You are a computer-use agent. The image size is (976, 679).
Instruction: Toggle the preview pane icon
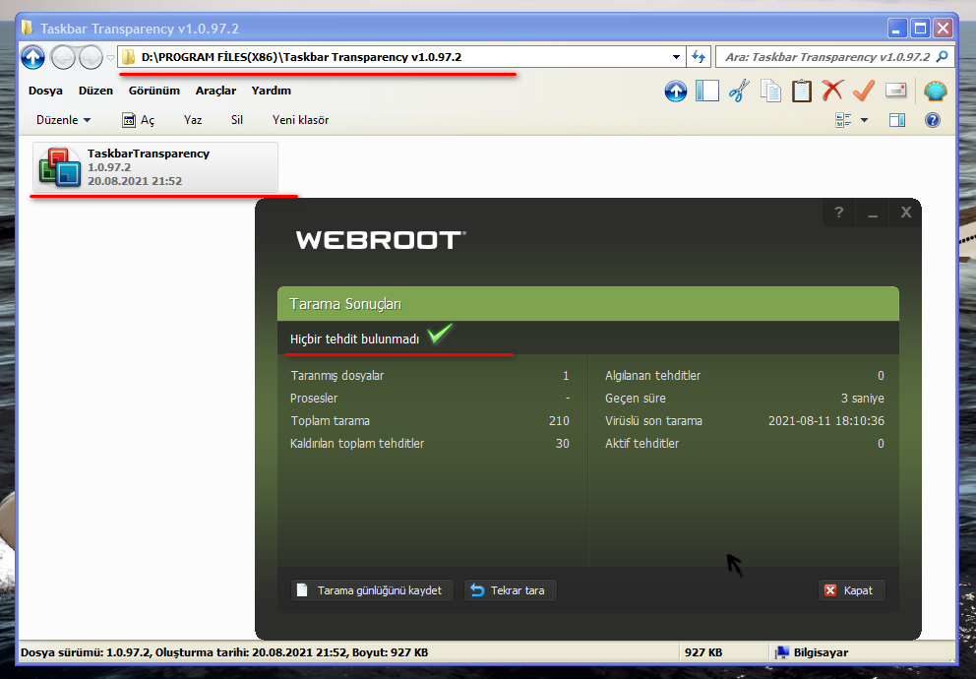(897, 120)
